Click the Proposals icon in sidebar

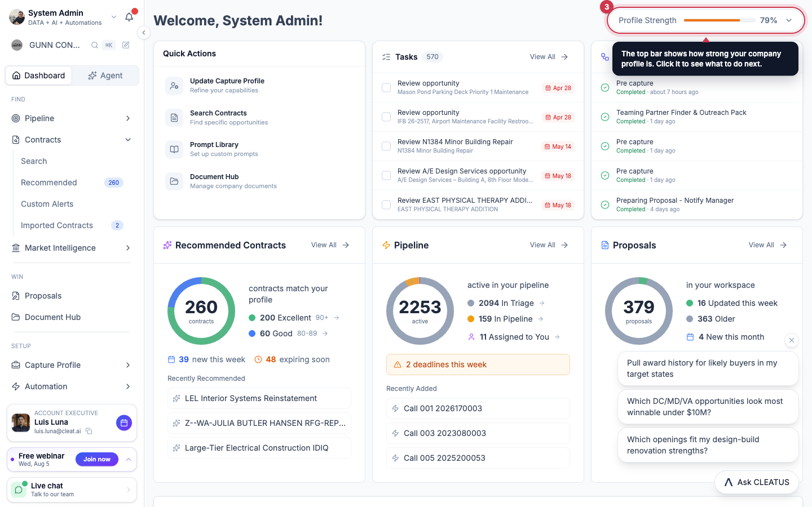point(16,296)
